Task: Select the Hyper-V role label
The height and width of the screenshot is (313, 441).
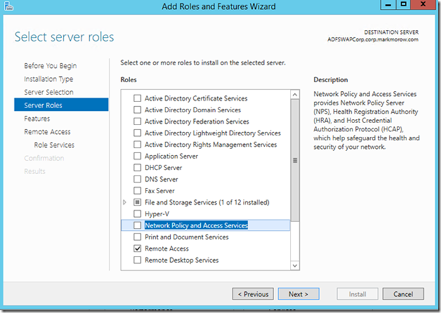Action: pos(157,214)
